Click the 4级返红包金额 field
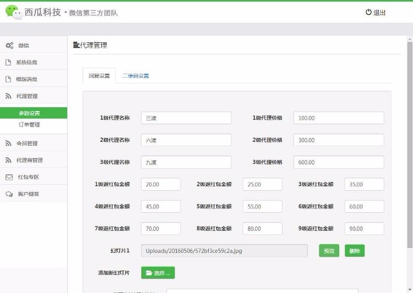 [161, 207]
